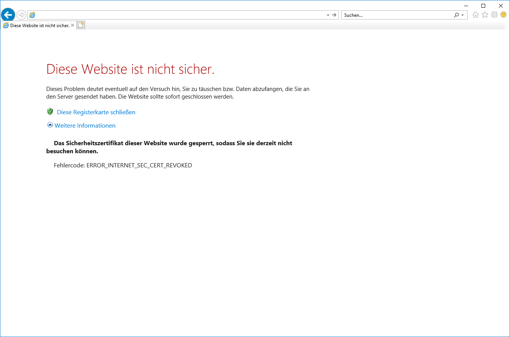Click the greyed Forward arrow button

[x=21, y=15]
